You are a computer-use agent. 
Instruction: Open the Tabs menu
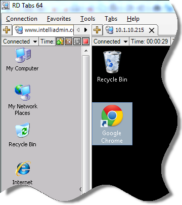111,19
